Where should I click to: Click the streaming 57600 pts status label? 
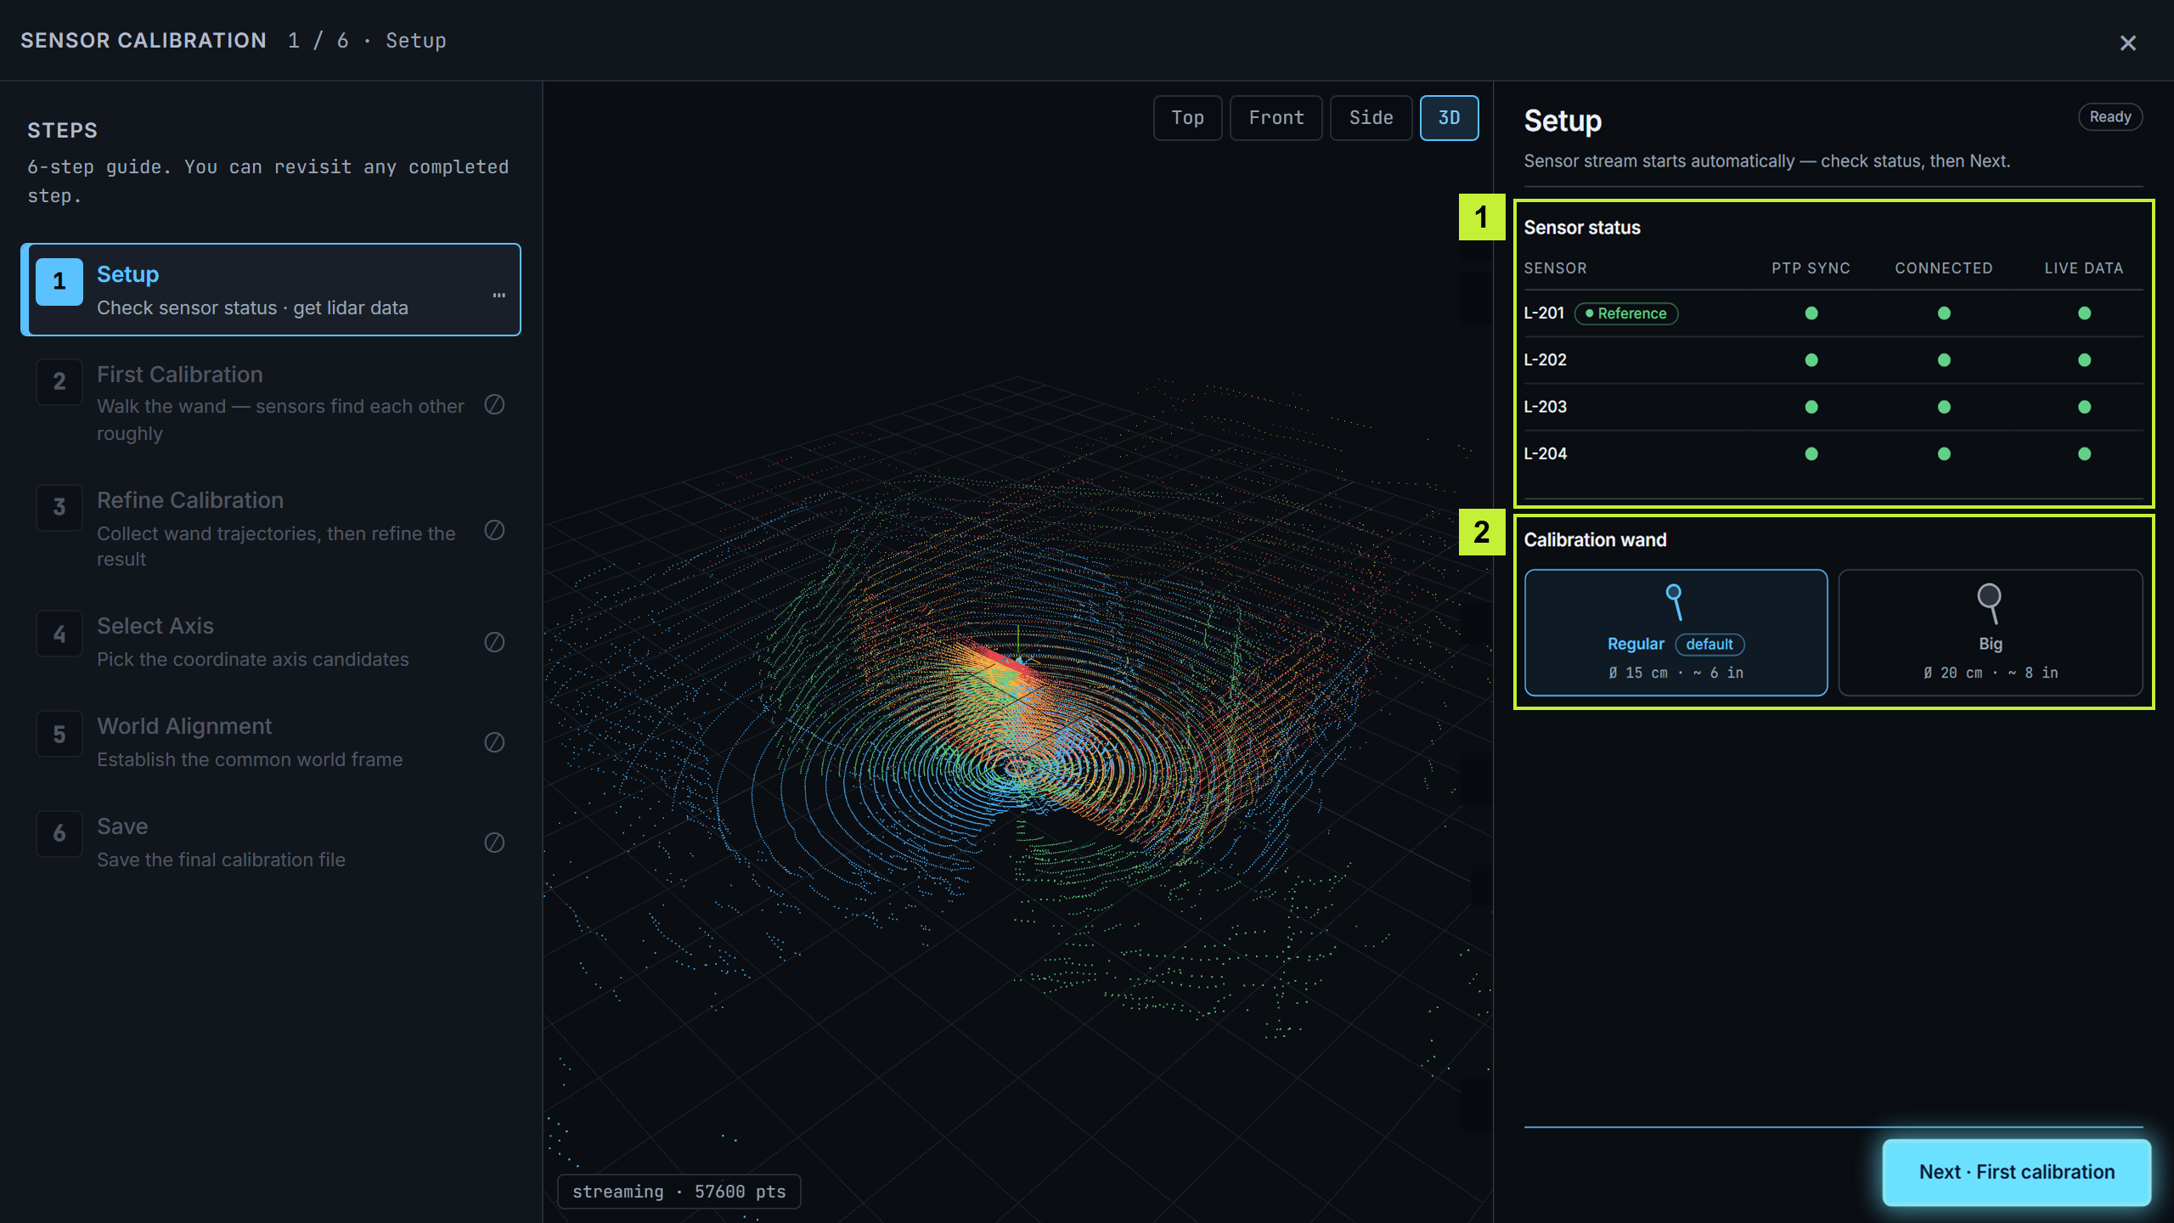pos(679,1192)
